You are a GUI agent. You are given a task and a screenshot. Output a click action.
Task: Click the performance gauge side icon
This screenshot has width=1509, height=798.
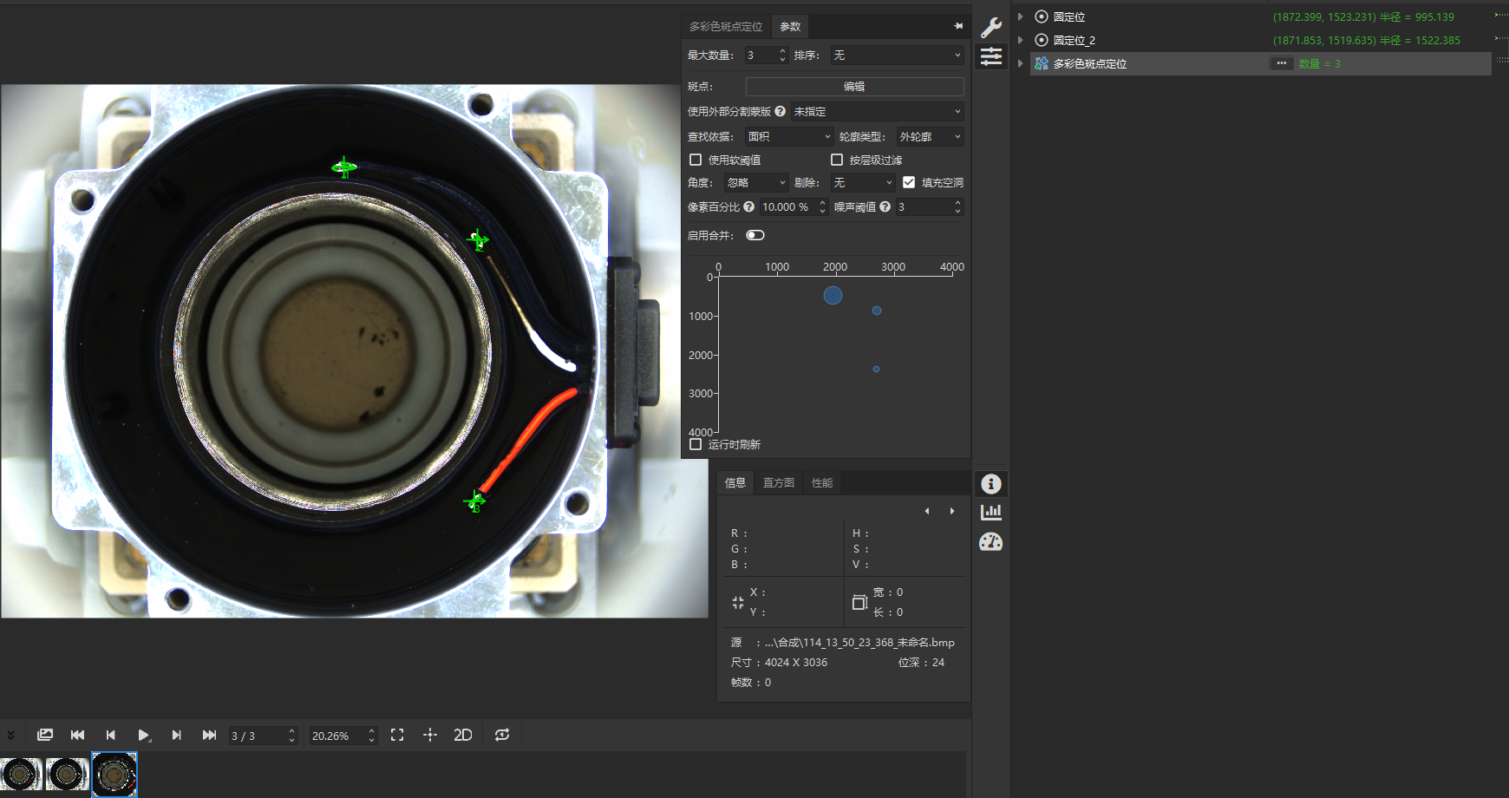pos(991,542)
